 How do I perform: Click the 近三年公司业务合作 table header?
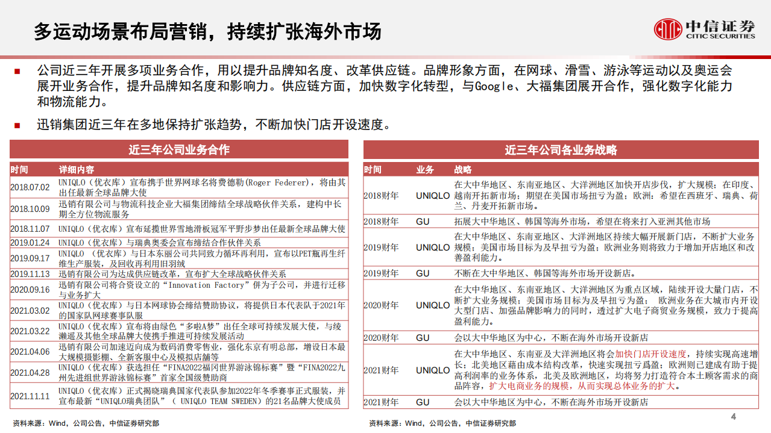[x=179, y=149]
